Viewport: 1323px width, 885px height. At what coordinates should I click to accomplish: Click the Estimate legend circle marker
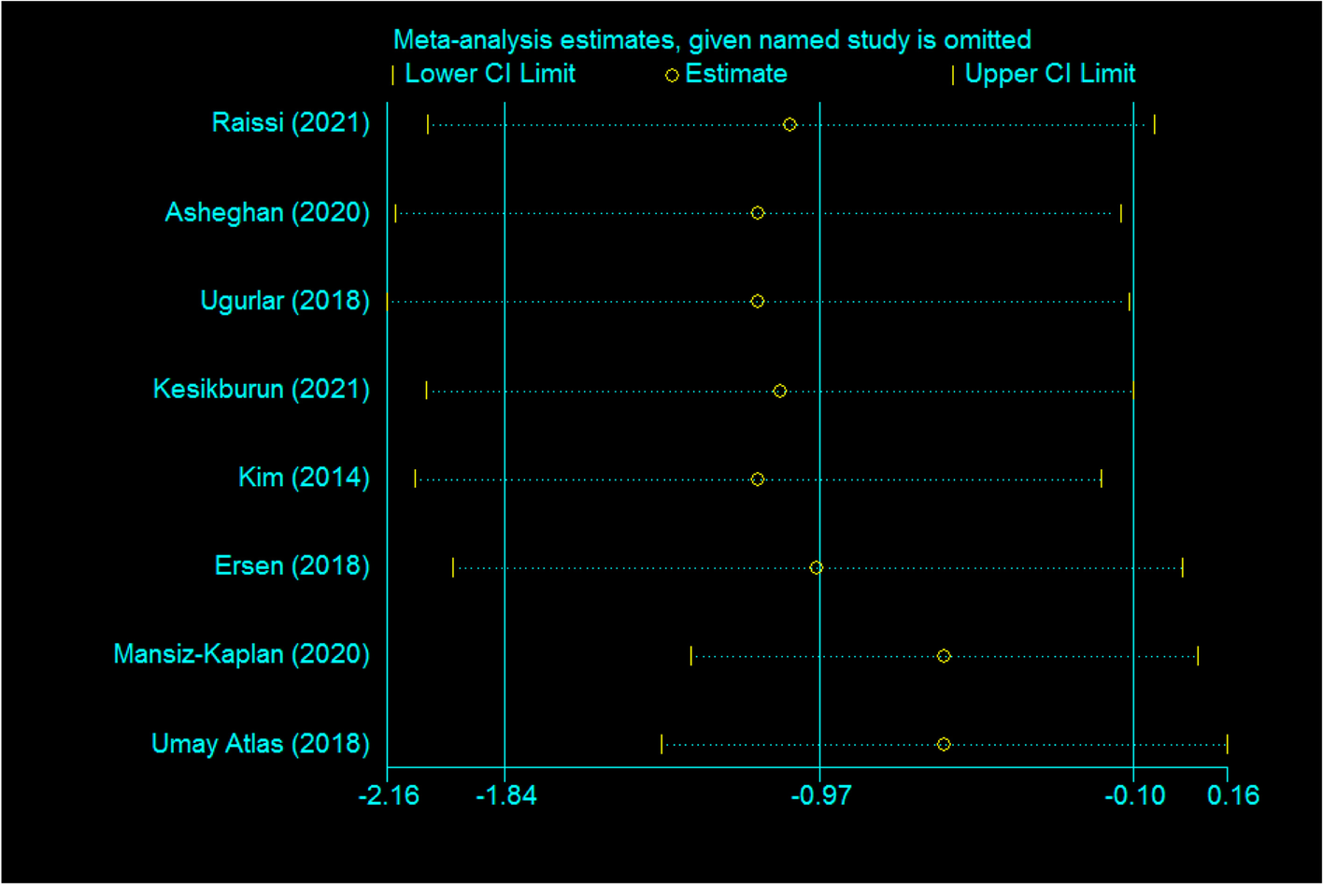click(672, 76)
